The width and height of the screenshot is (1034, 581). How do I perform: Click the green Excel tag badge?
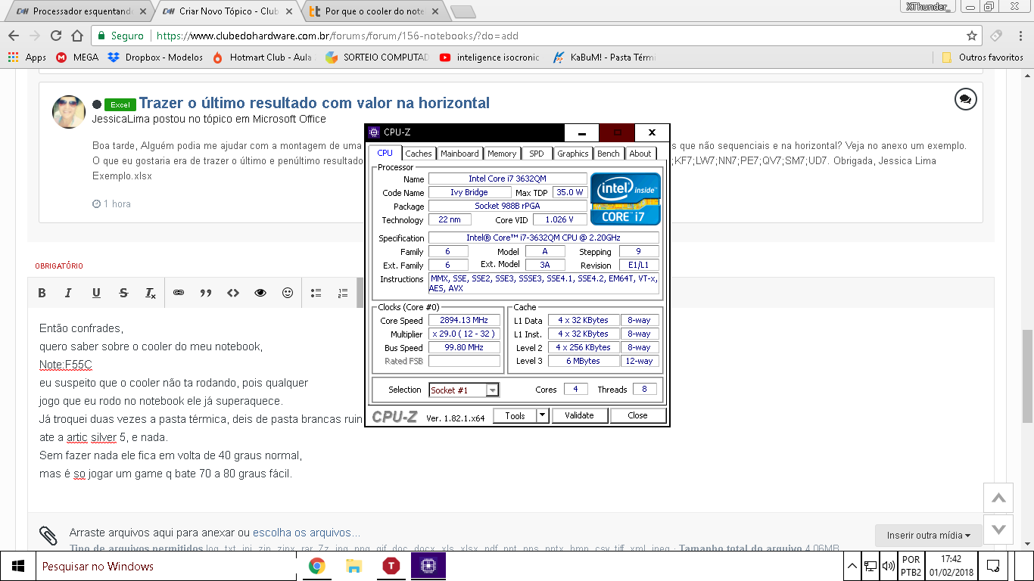[120, 104]
